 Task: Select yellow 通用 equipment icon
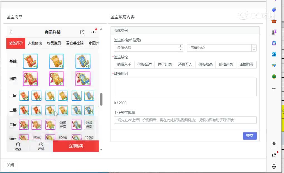tap(57, 79)
